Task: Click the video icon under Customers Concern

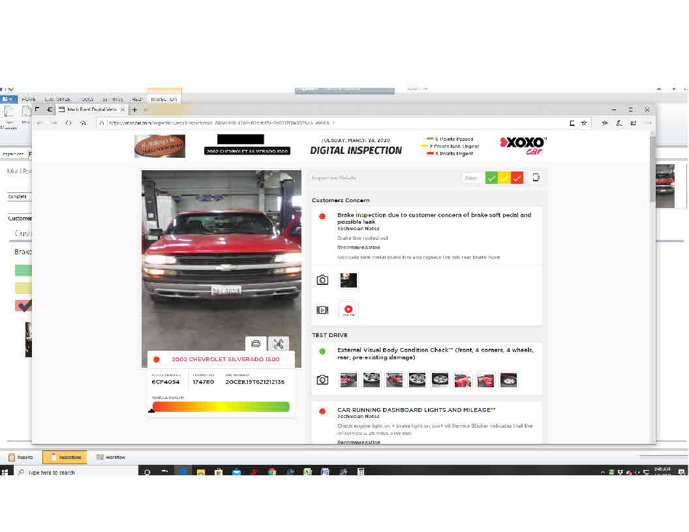Action: (x=322, y=310)
